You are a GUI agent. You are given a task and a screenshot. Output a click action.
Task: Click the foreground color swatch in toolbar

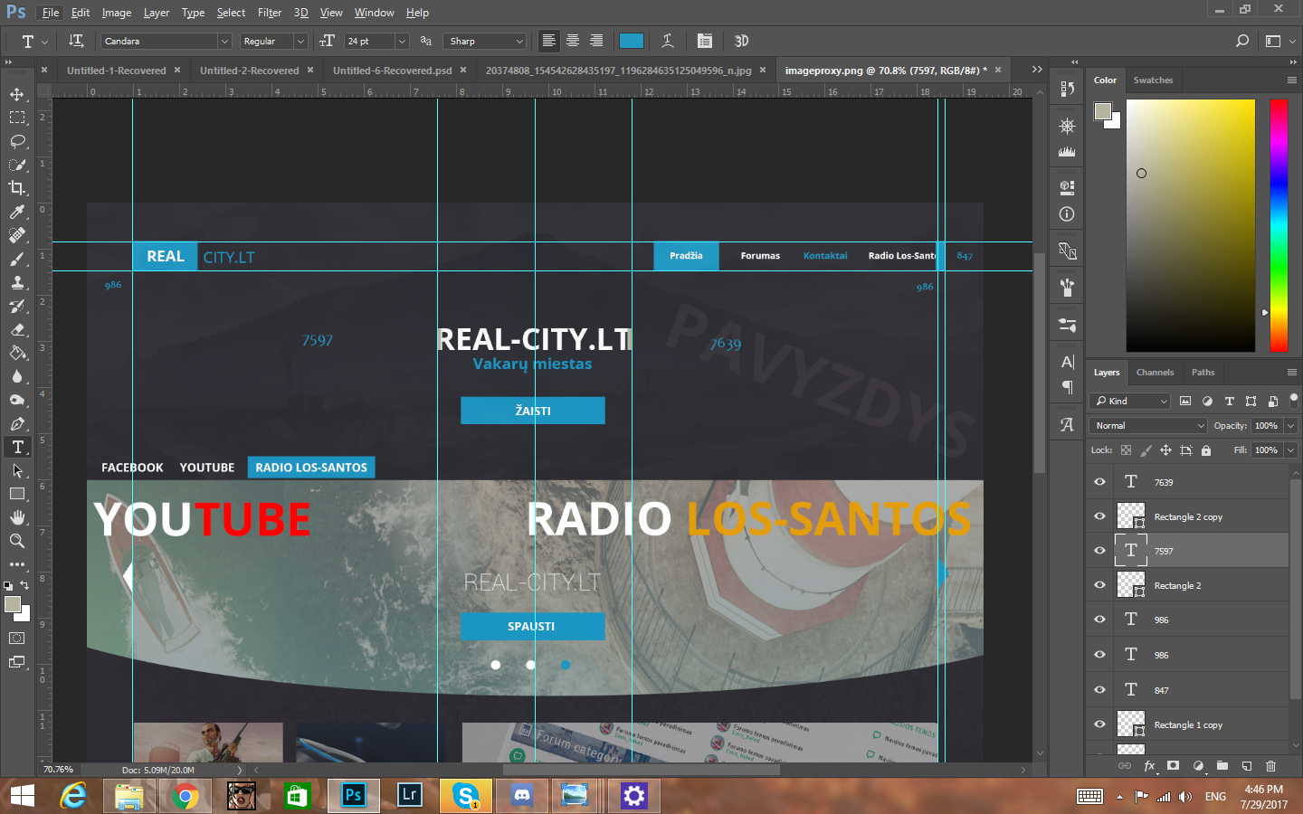pyautogui.click(x=13, y=604)
